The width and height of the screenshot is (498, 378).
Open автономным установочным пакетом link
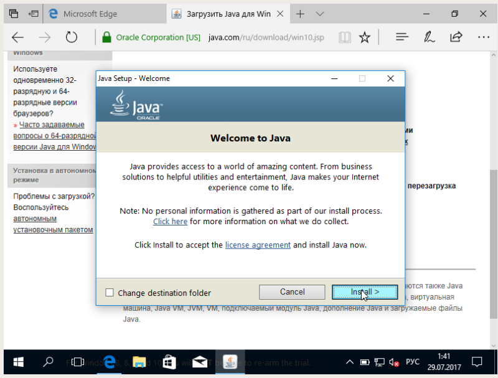tap(53, 224)
